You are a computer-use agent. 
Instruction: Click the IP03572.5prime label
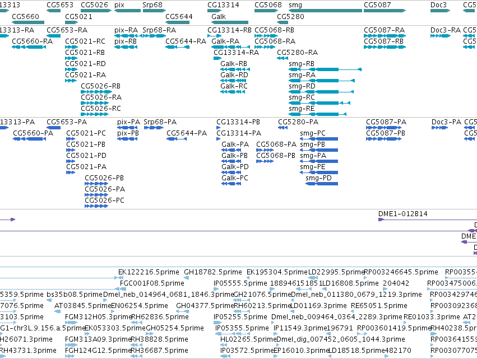[247, 351]
